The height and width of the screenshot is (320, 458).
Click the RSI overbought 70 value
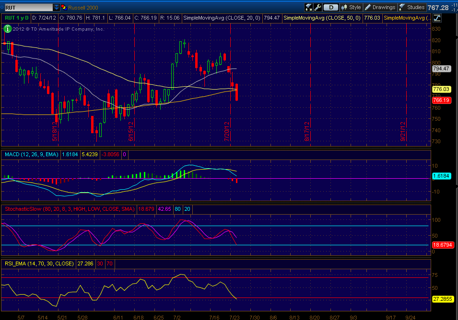click(x=109, y=263)
